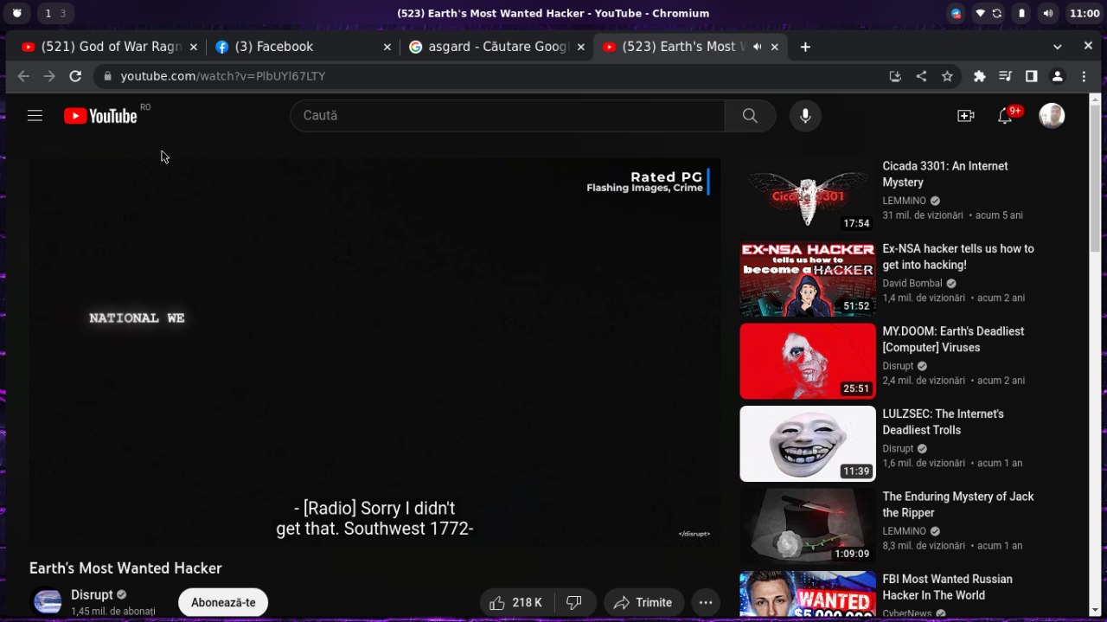Open the notifications bell

click(1005, 116)
